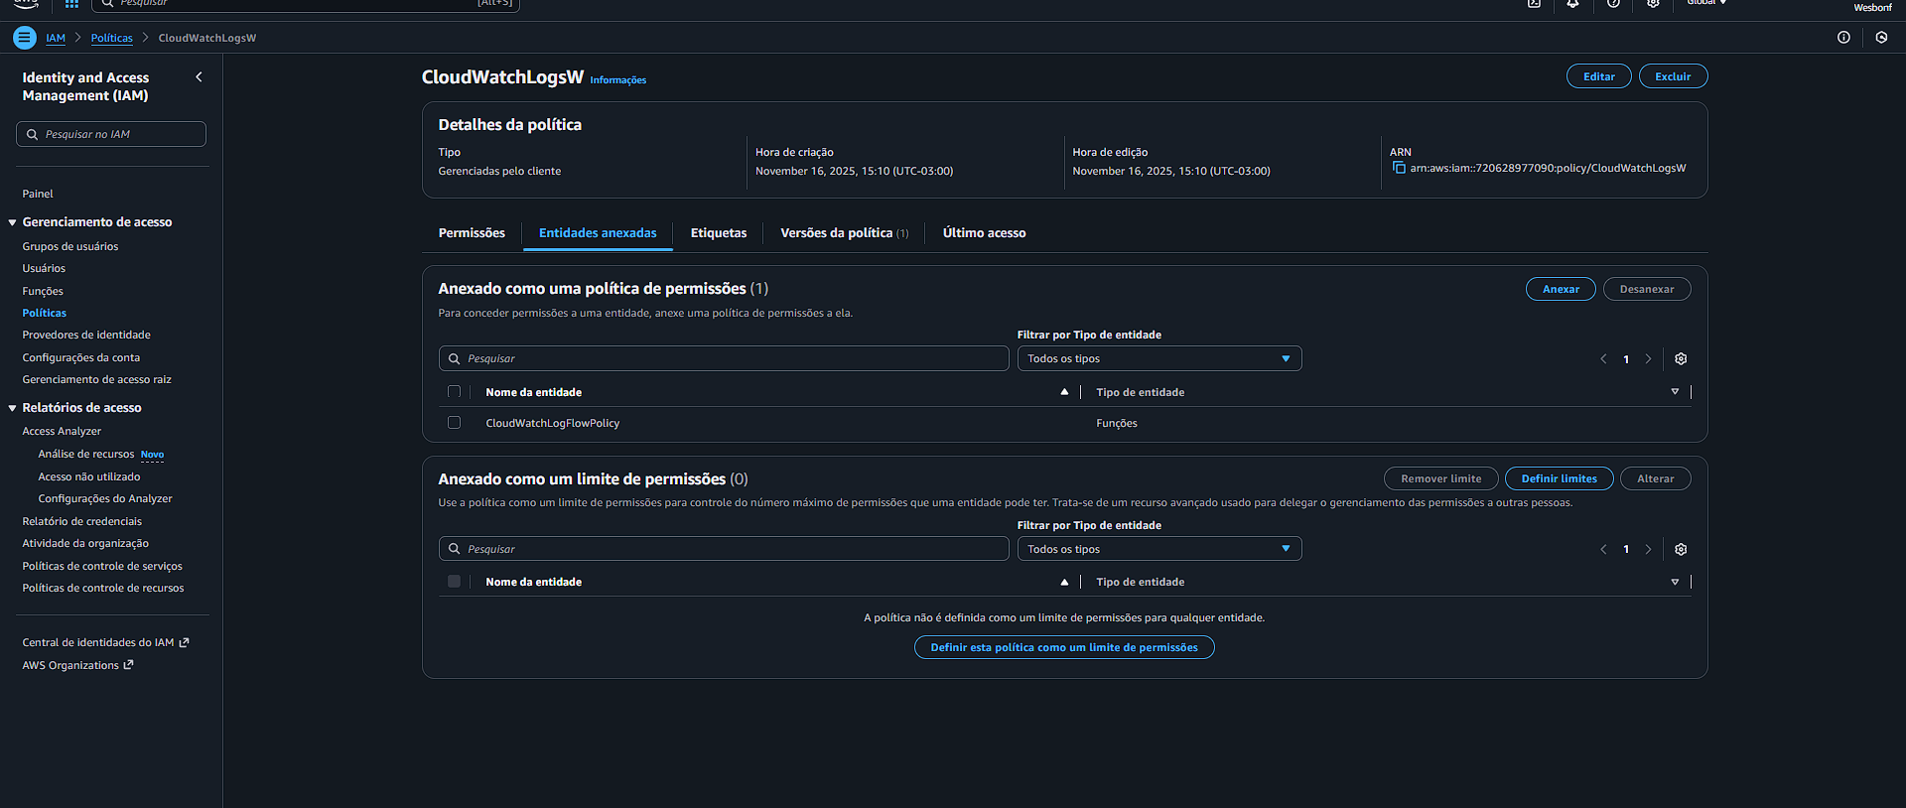
Task: Open table settings gear in permissions boundary section
Action: pos(1681,549)
